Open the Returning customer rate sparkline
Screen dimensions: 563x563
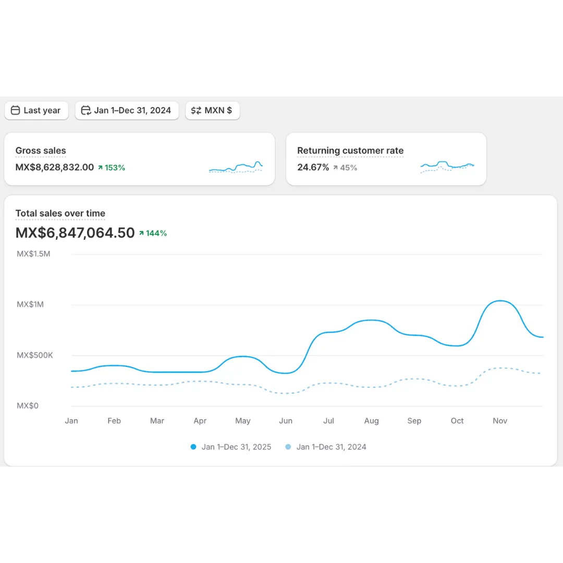447,167
